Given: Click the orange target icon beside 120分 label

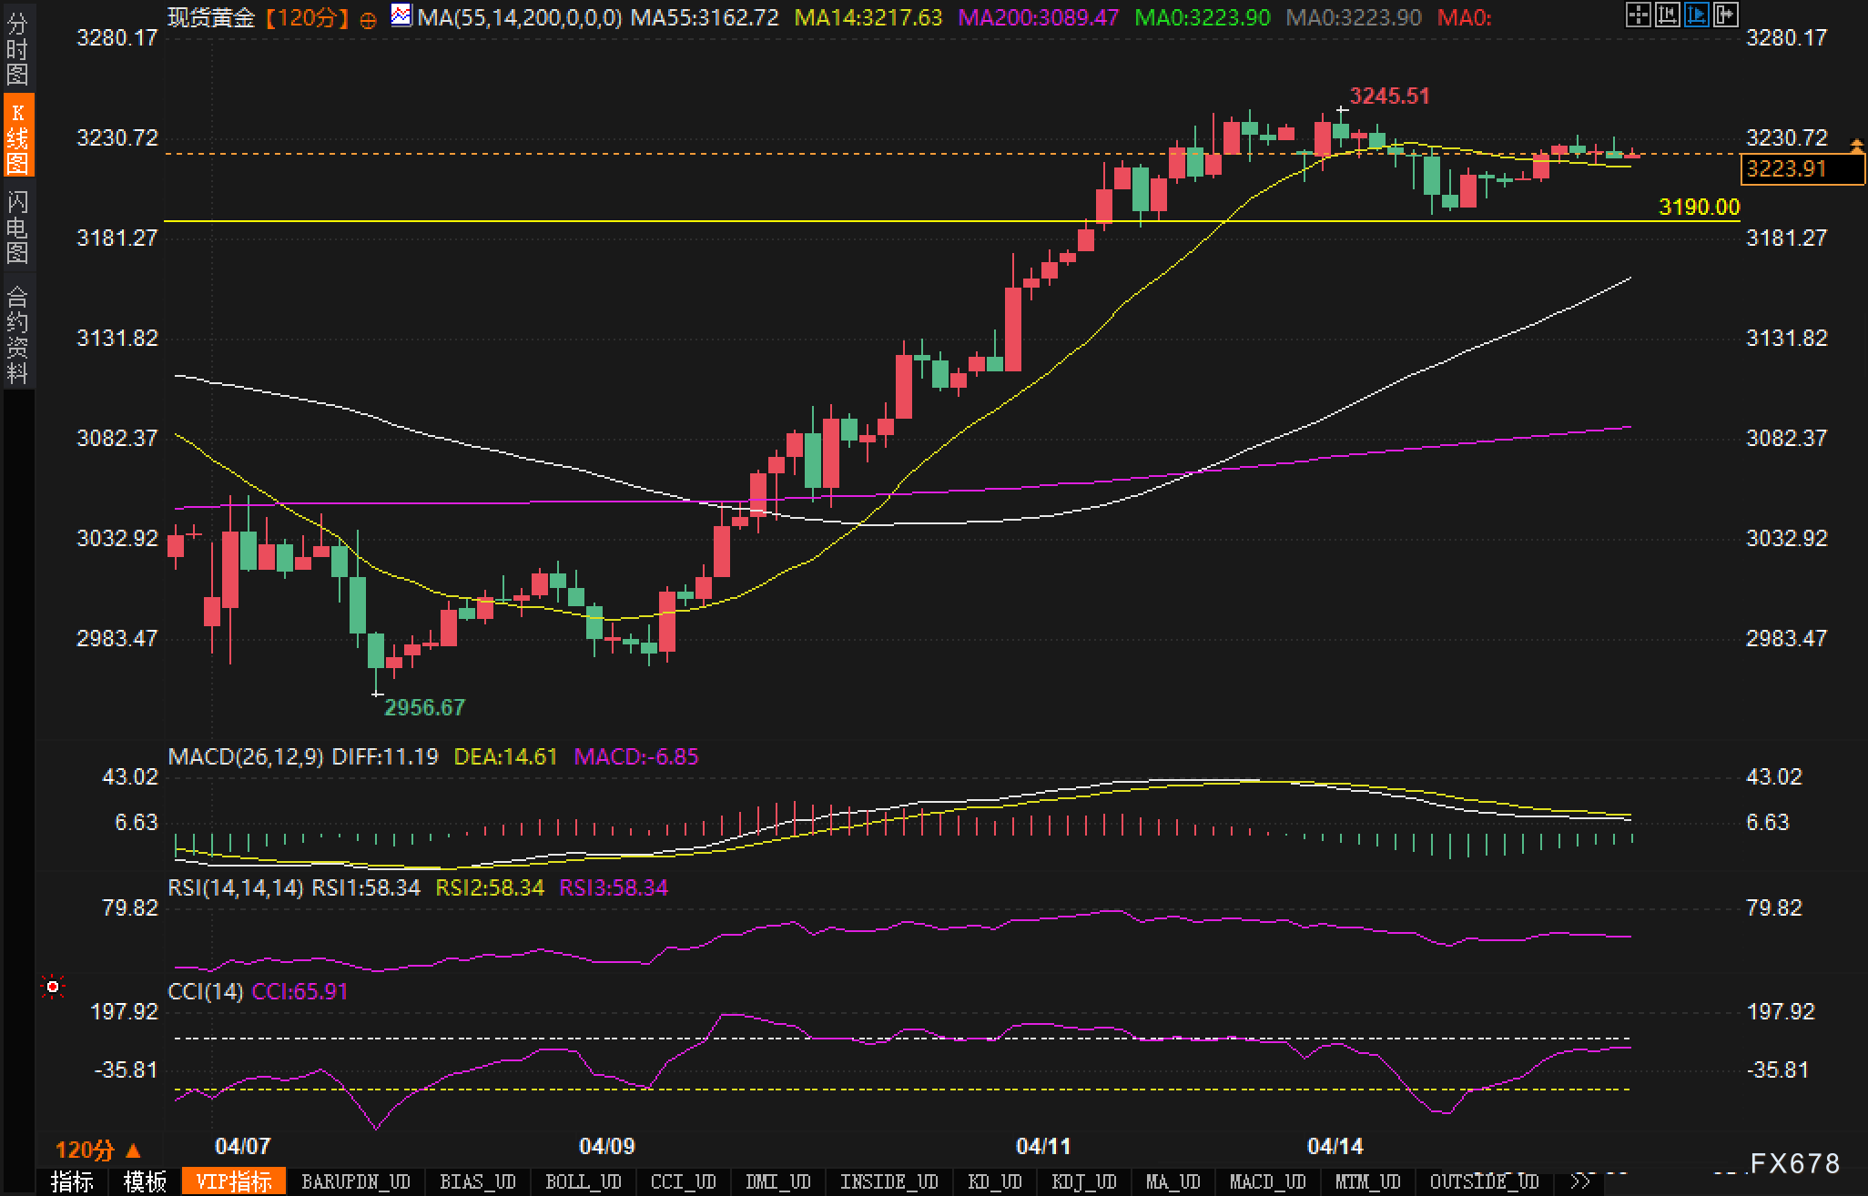Looking at the screenshot, I should click(368, 20).
